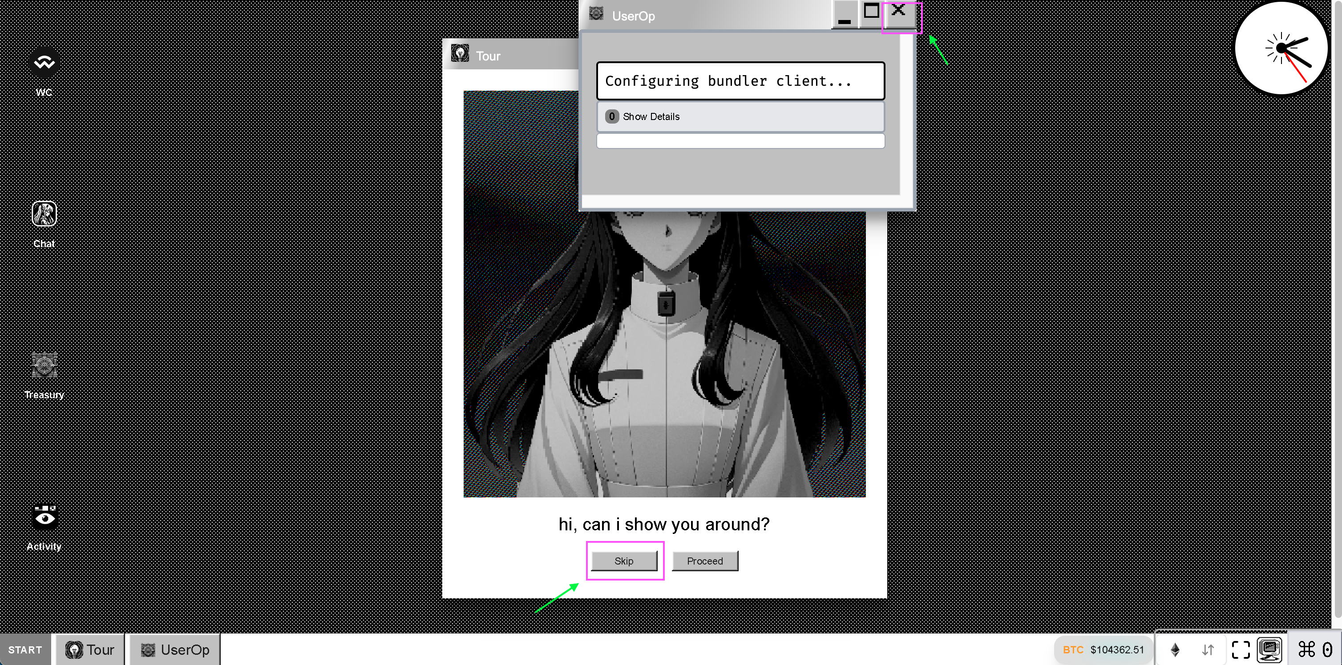1342x665 pixels.
Task: Click the keyboard shortcut icon in status bar
Action: coord(1308,649)
